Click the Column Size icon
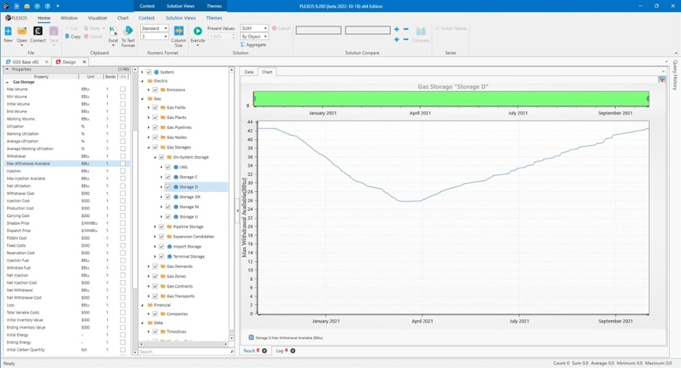 (x=178, y=31)
